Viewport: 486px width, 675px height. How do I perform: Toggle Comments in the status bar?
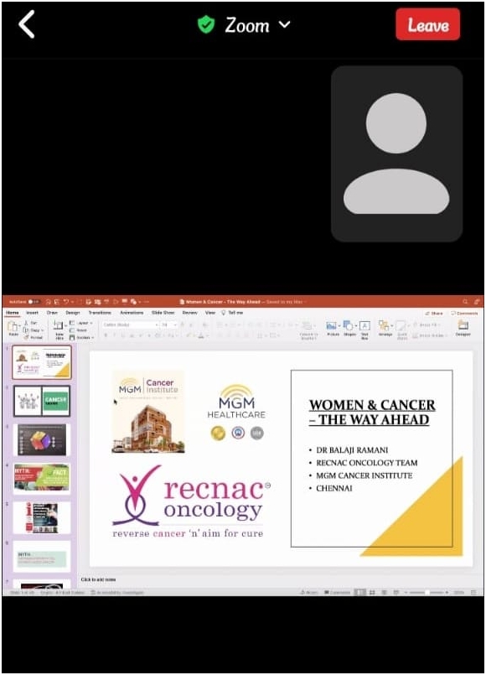click(337, 593)
